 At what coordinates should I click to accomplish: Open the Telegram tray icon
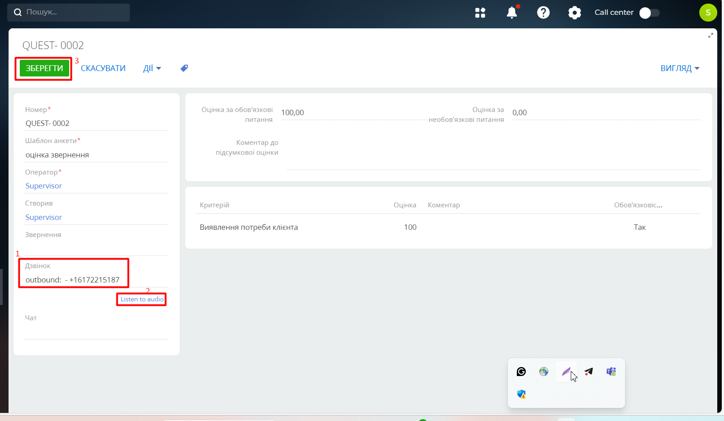pos(589,372)
